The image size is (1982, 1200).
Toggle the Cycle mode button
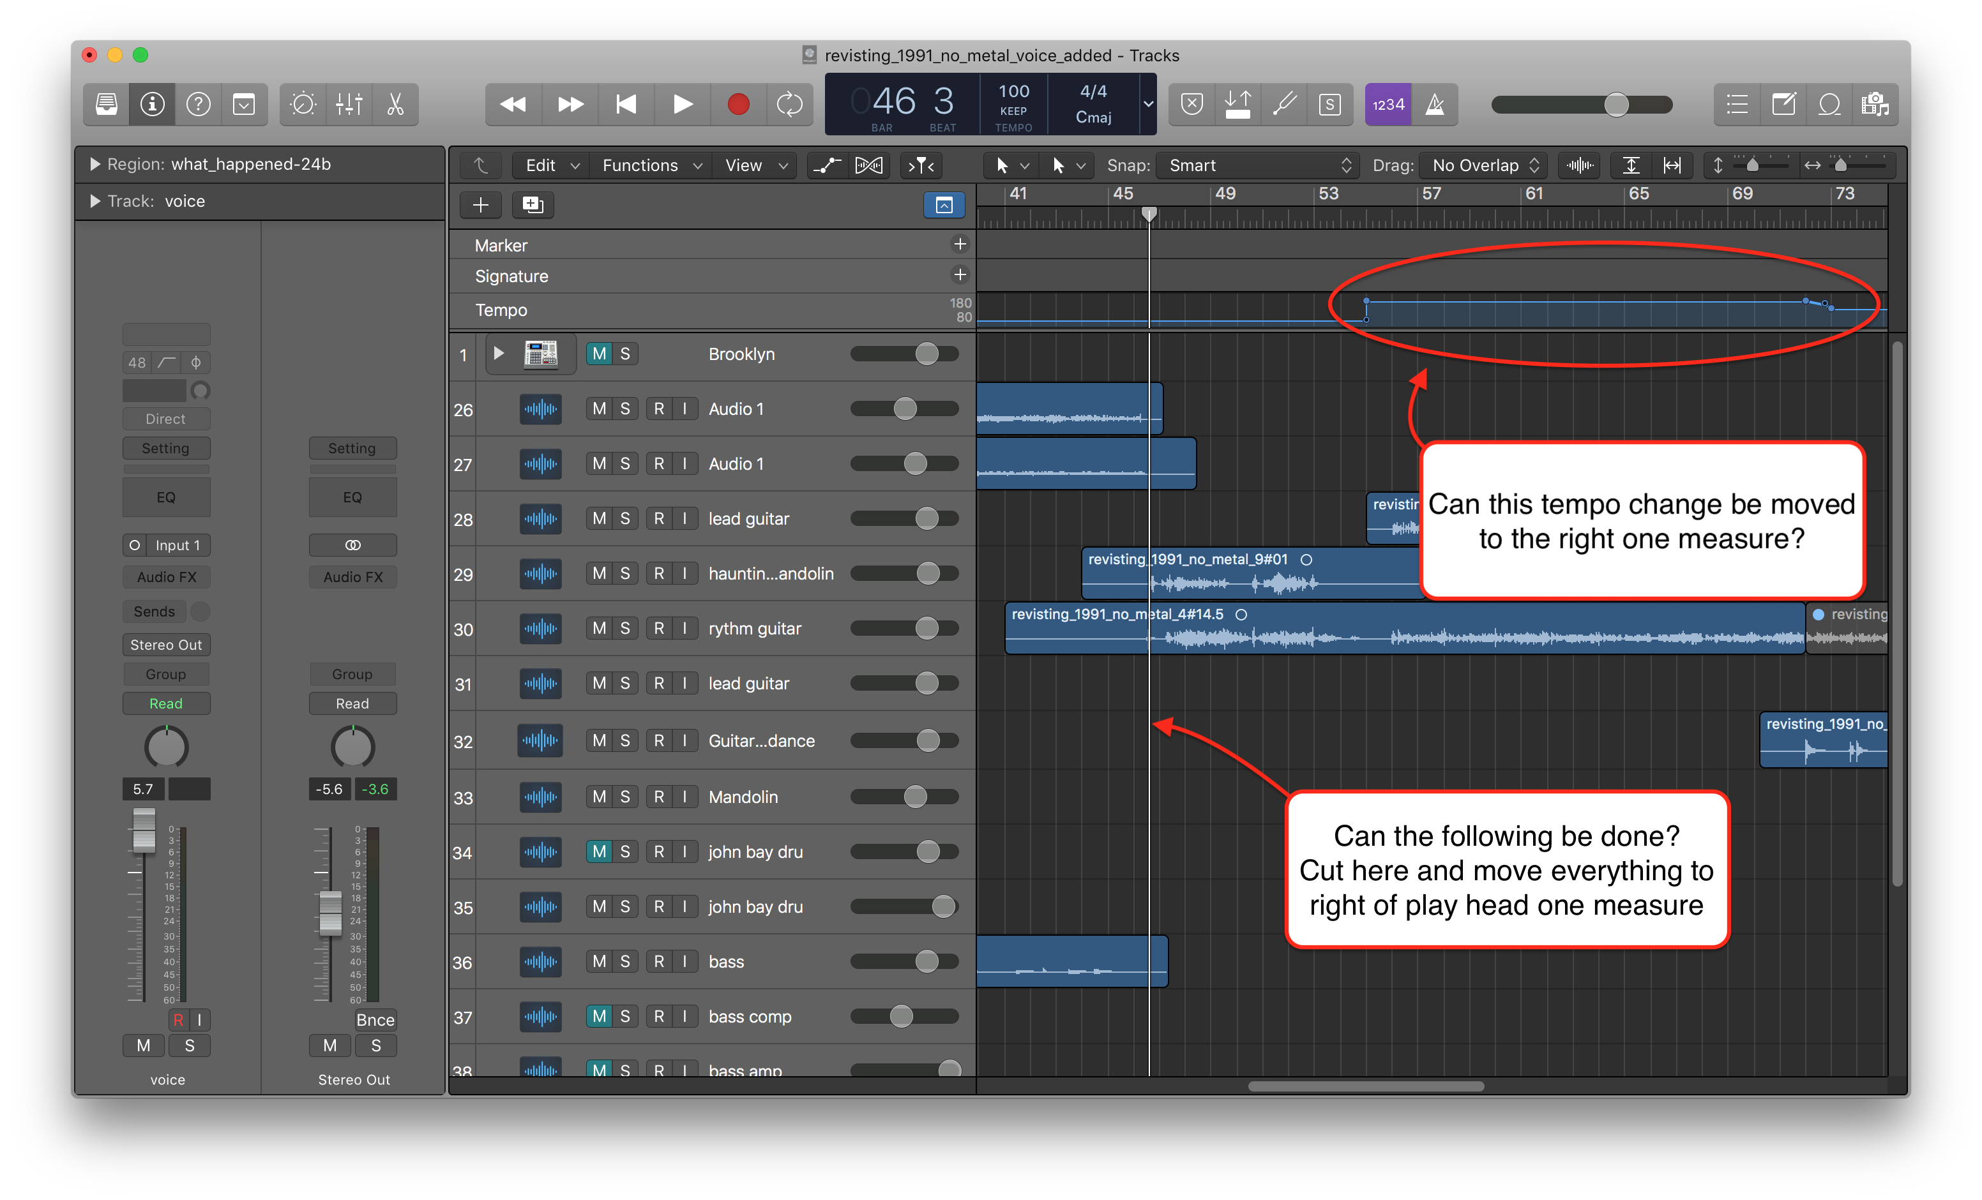[x=789, y=105]
